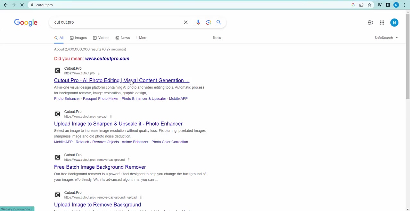Expand the SafeSearch dropdown
This screenshot has width=410, height=211.
click(386, 38)
